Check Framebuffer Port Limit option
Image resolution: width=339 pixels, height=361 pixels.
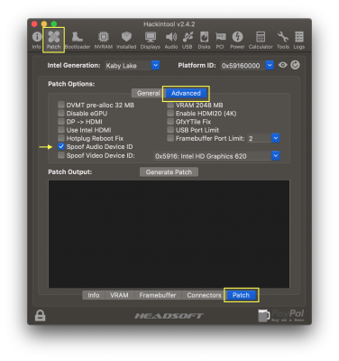tap(170, 138)
